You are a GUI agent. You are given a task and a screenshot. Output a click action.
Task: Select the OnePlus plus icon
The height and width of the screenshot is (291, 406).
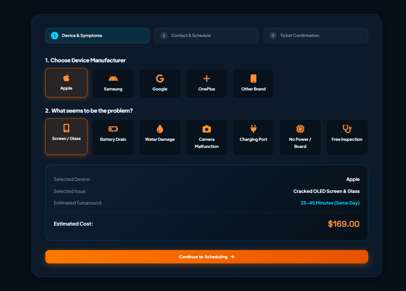pos(207,79)
